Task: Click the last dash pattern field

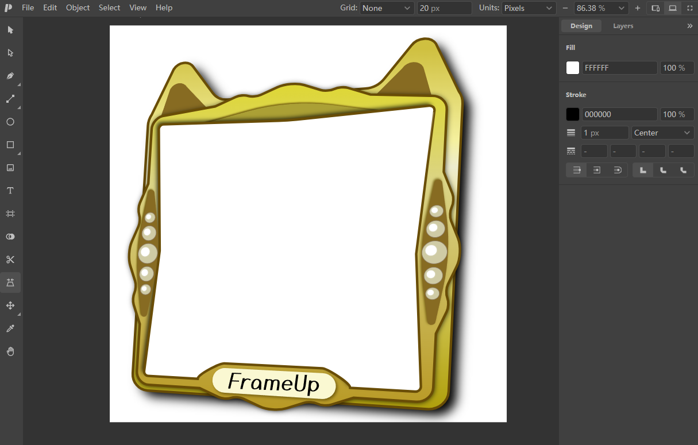Action: pos(681,151)
